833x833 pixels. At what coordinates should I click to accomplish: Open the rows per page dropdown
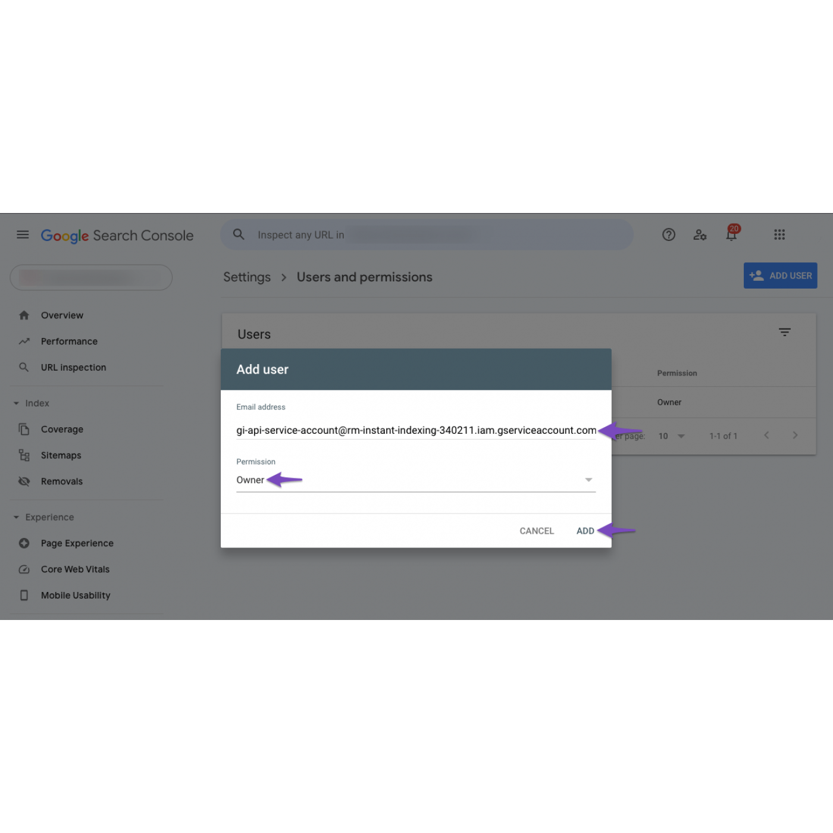(672, 436)
